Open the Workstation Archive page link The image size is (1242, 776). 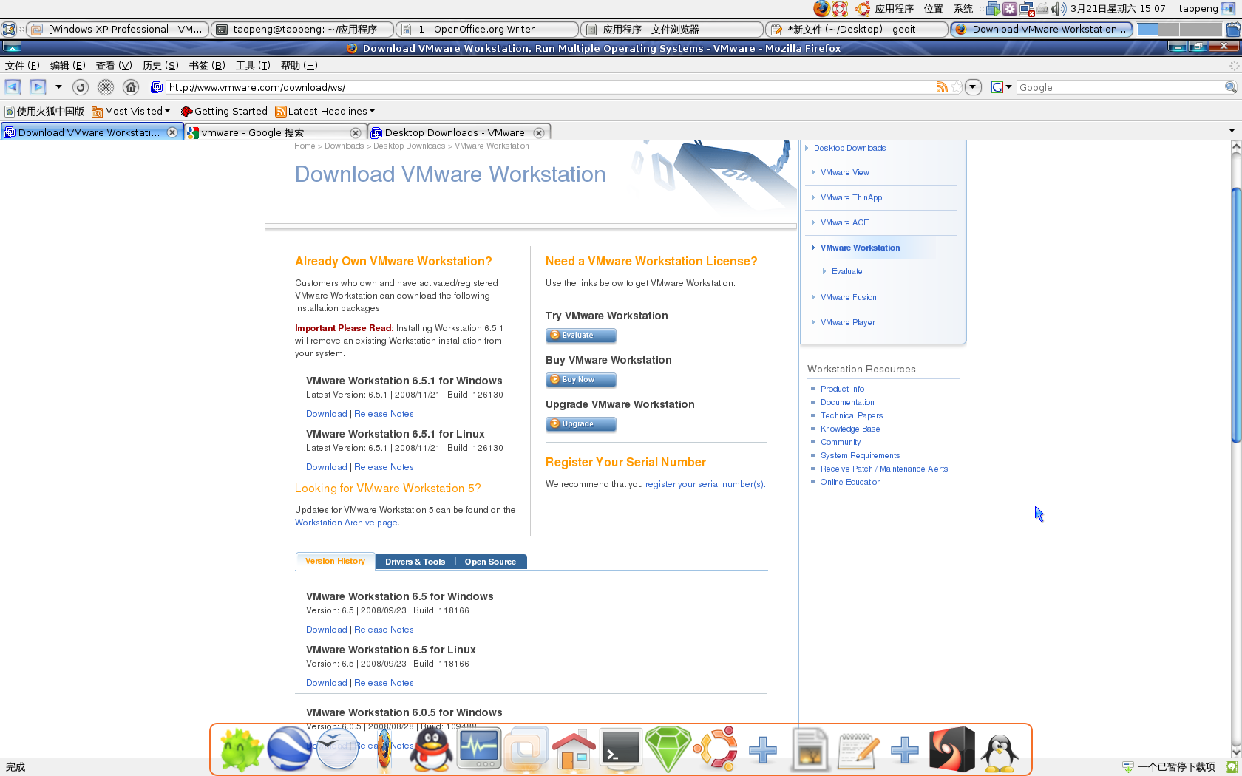(x=347, y=523)
